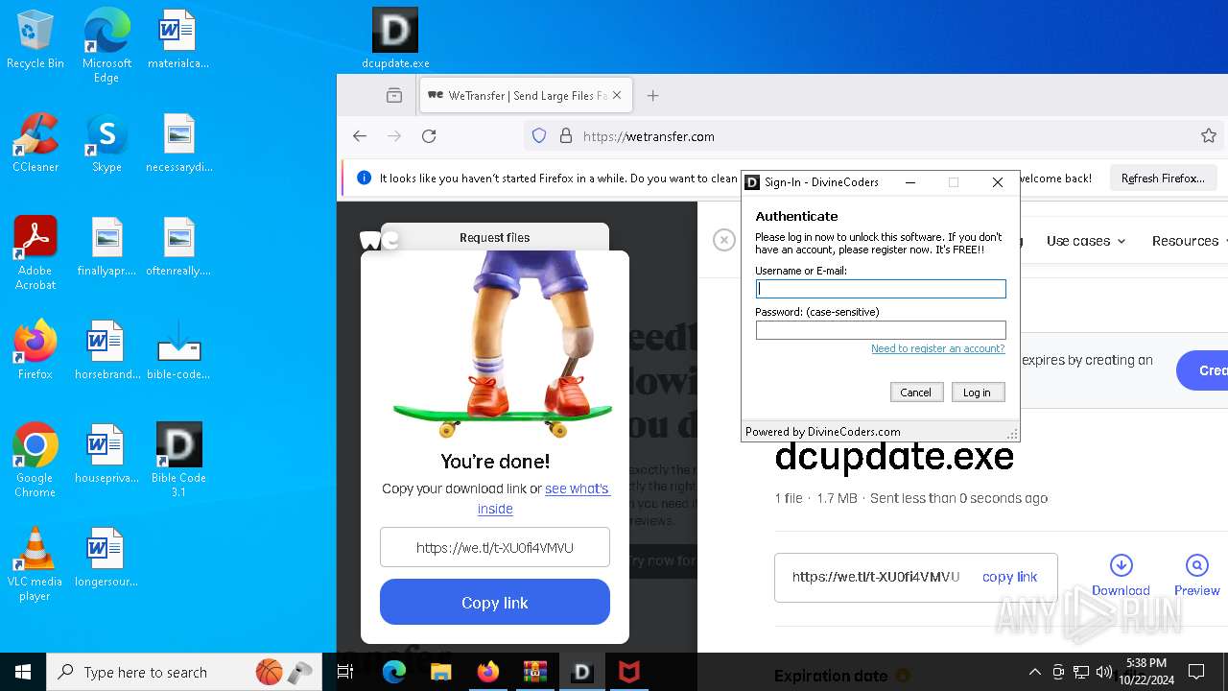Select the finallyapr... image file icon
This screenshot has width=1228, height=691.
[x=106, y=247]
